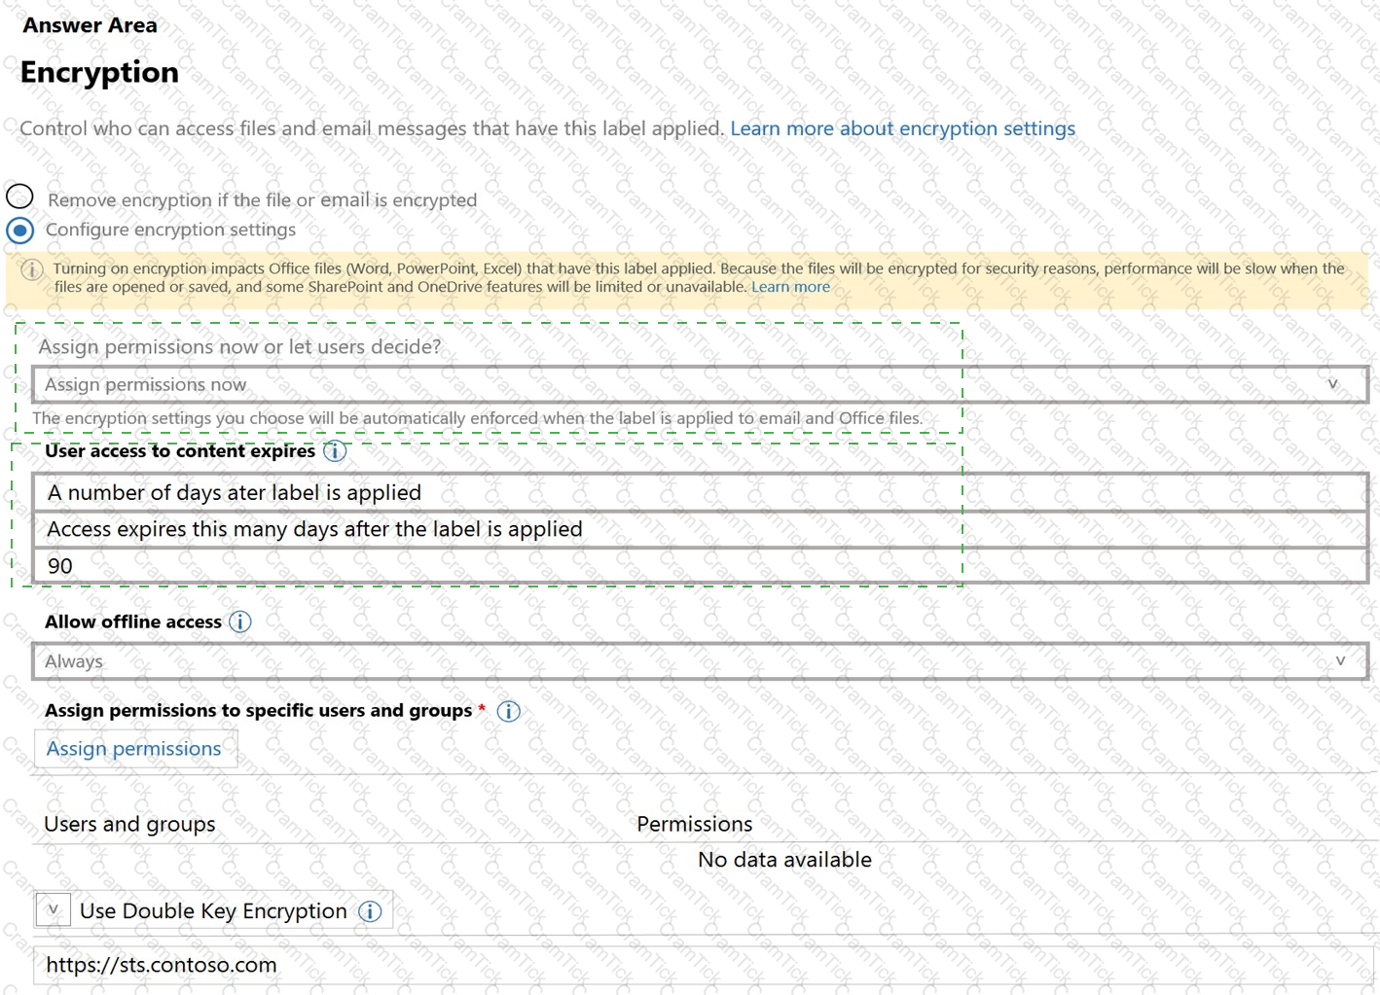
Task: Click the Users and groups column header
Action: pyautogui.click(x=129, y=824)
